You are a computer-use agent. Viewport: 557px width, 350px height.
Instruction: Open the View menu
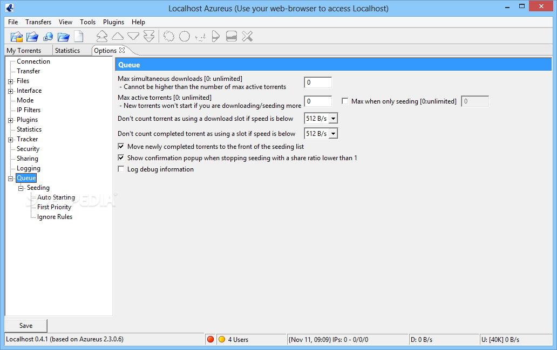point(65,22)
